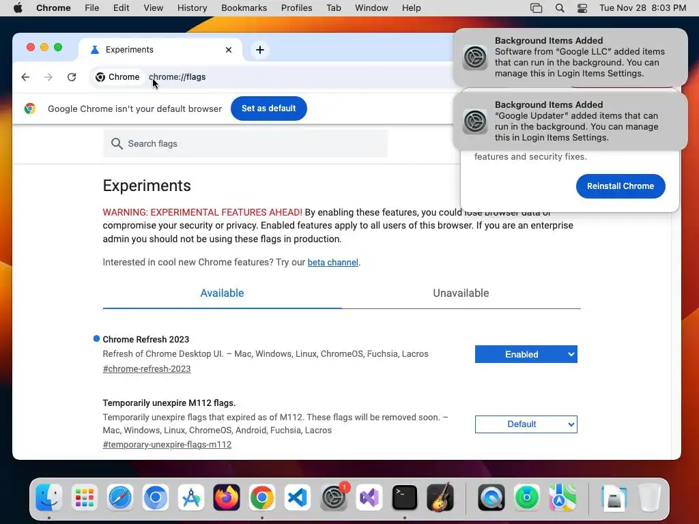This screenshot has height=524, width=699.
Task: Switch to the Unavailable tab
Action: point(461,293)
